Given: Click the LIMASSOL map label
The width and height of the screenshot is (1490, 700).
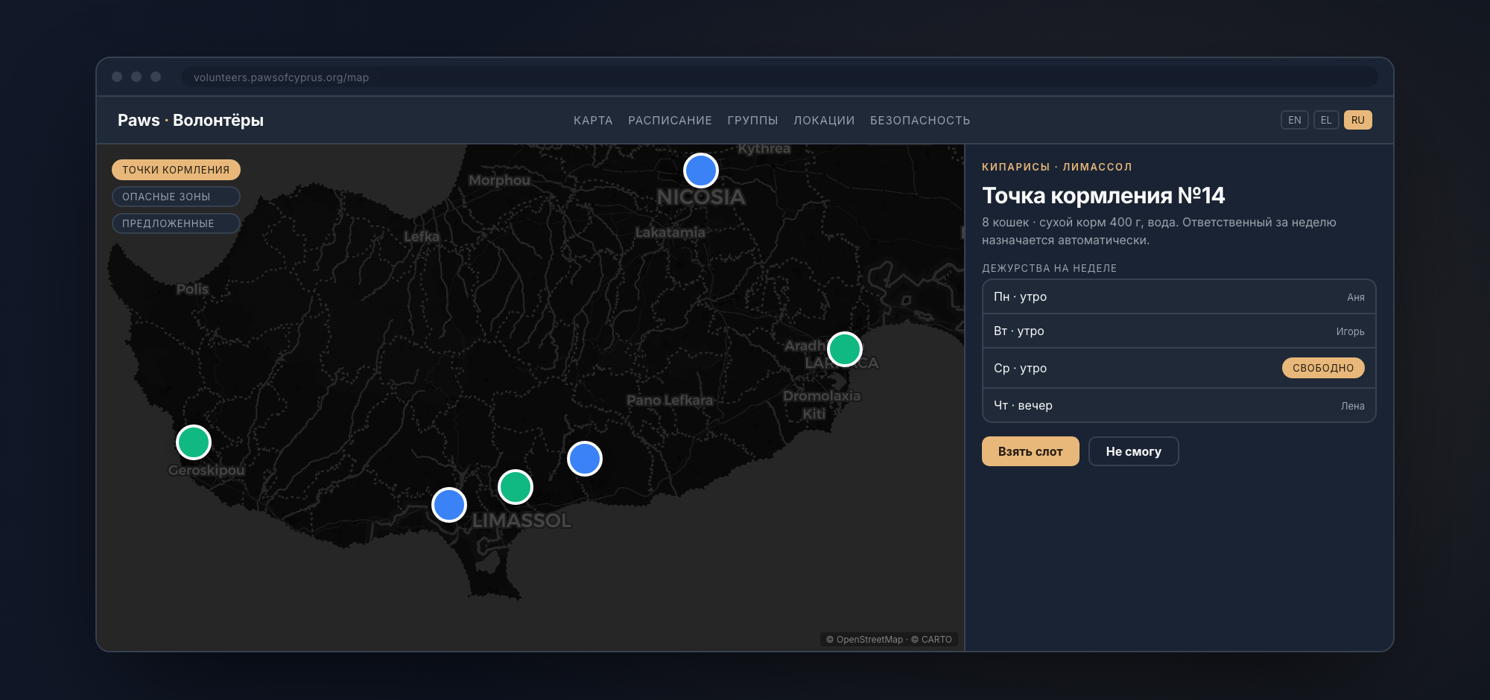Looking at the screenshot, I should [521, 521].
